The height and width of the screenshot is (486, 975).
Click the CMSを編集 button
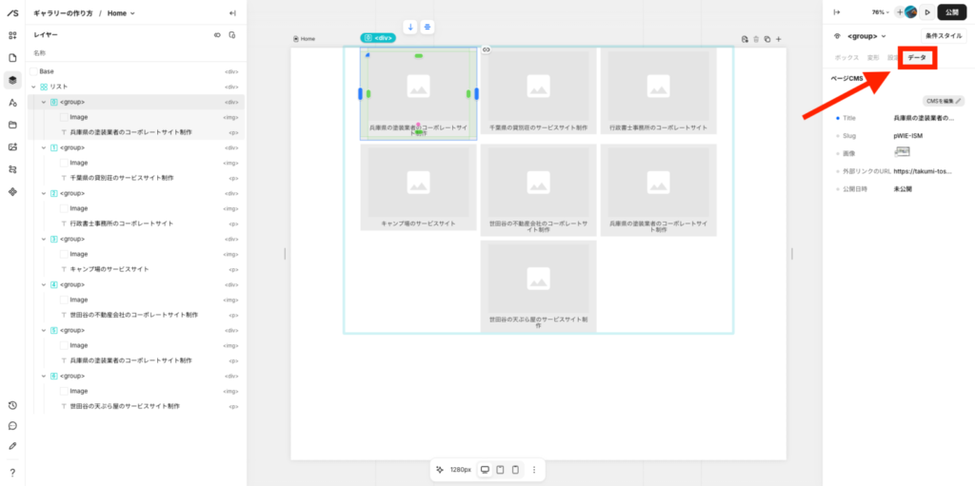coord(944,101)
